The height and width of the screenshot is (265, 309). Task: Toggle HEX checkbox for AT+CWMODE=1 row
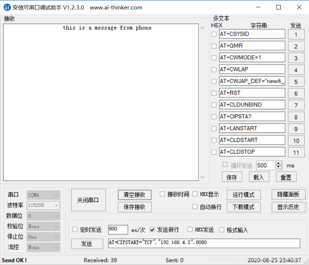pyautogui.click(x=214, y=58)
